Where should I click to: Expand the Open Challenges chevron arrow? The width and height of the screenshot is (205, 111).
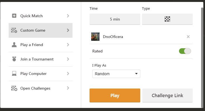tap(68, 88)
